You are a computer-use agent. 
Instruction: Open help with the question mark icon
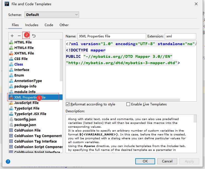click(x=8, y=162)
